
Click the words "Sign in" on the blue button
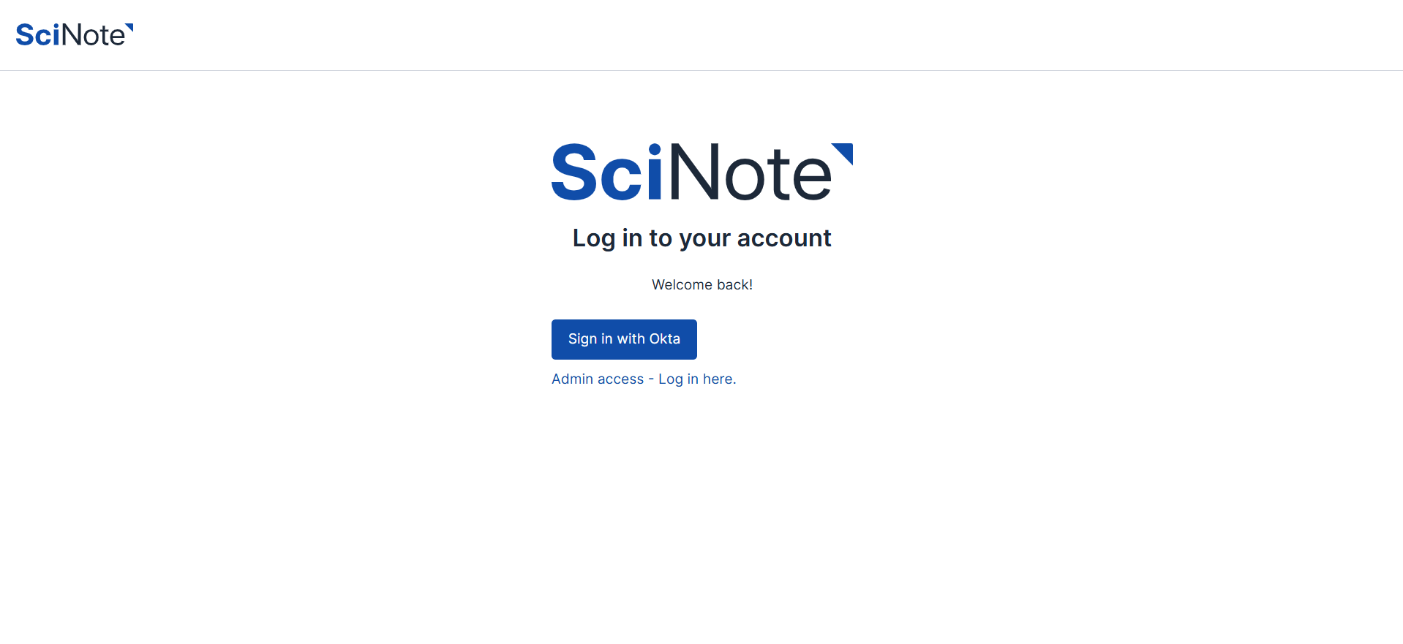(590, 339)
